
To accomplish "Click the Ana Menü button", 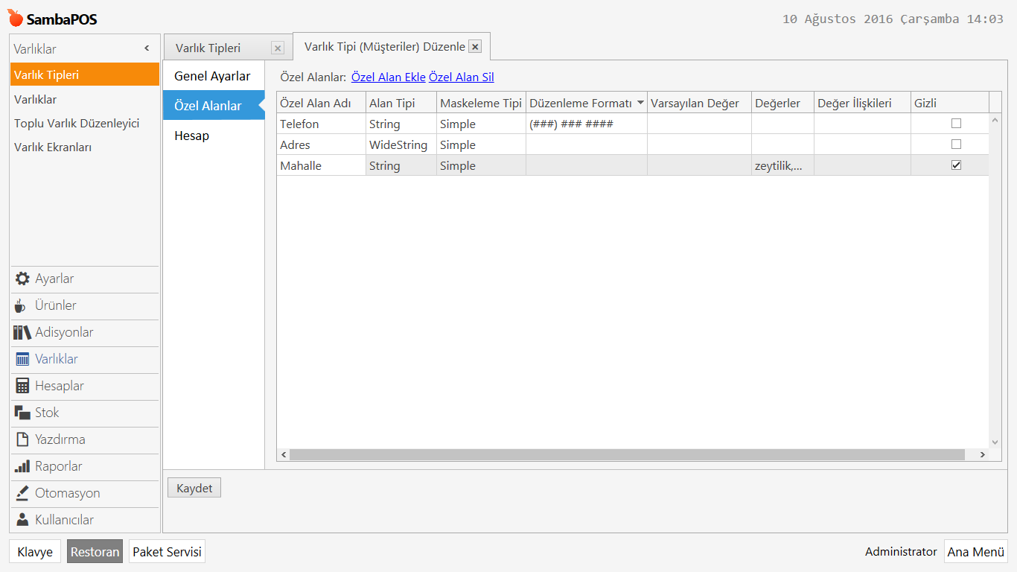I will [x=976, y=552].
